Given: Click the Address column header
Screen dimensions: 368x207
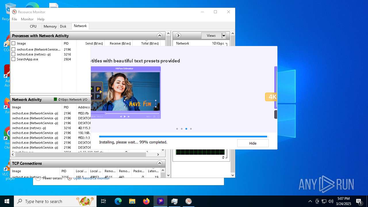Looking at the screenshot, I should coord(84,107).
